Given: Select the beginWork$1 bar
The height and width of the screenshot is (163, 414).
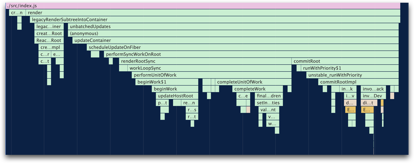Looking at the screenshot, I should (167, 82).
